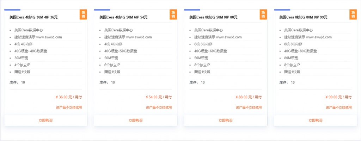Click price ¥ 54.00 元 / 月付

(159, 97)
